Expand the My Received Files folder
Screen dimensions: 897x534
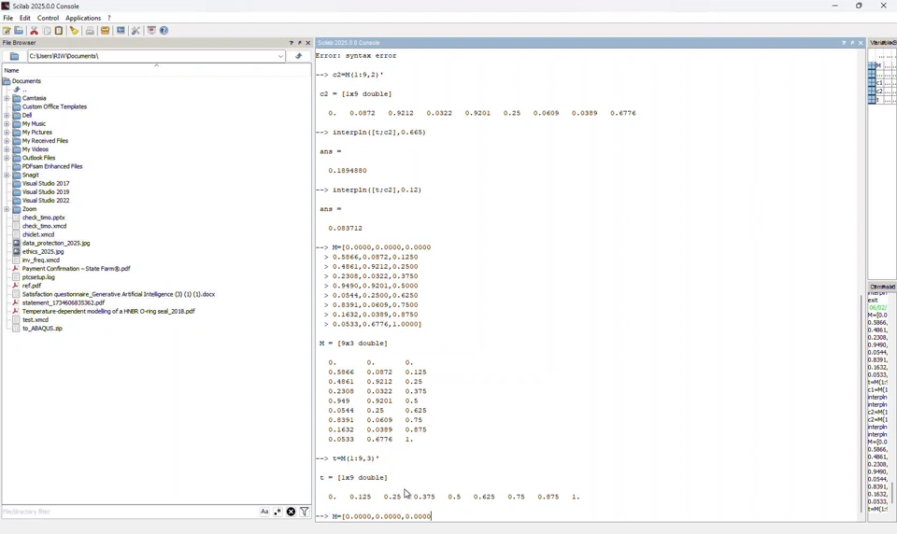tap(7, 141)
